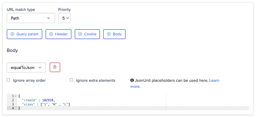Open the Learn more link

click(175, 83)
